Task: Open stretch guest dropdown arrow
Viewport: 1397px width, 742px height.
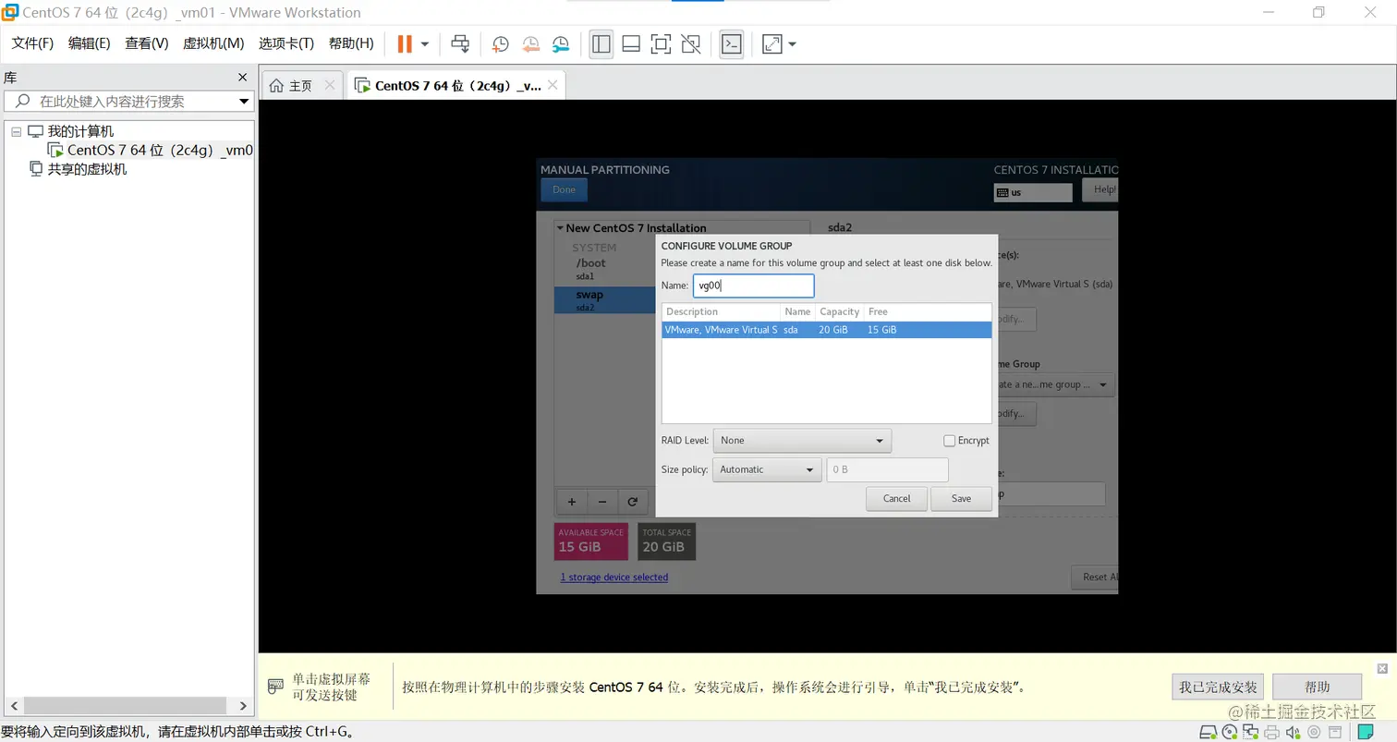Action: (792, 43)
